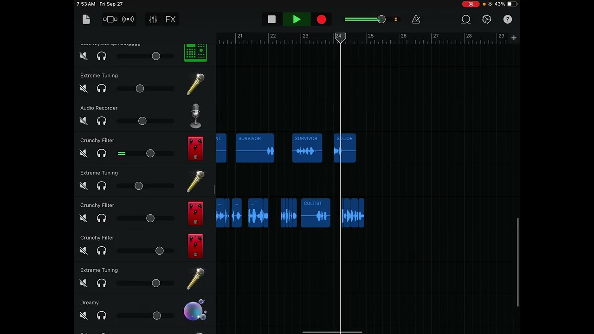The height and width of the screenshot is (334, 594).
Task: Start recording with red Record button
Action: click(x=322, y=19)
